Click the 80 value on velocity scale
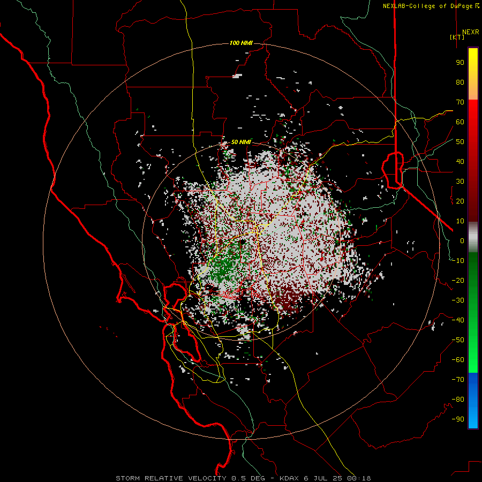482x482 pixels. (x=460, y=82)
